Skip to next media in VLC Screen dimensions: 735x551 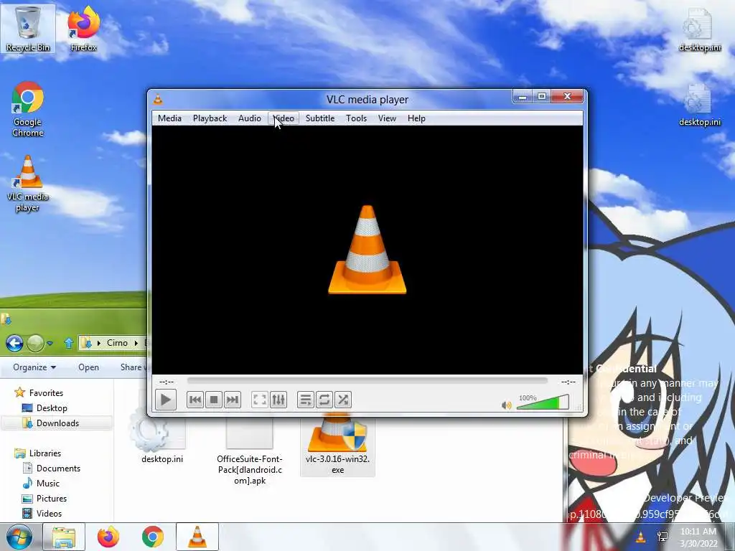233,400
